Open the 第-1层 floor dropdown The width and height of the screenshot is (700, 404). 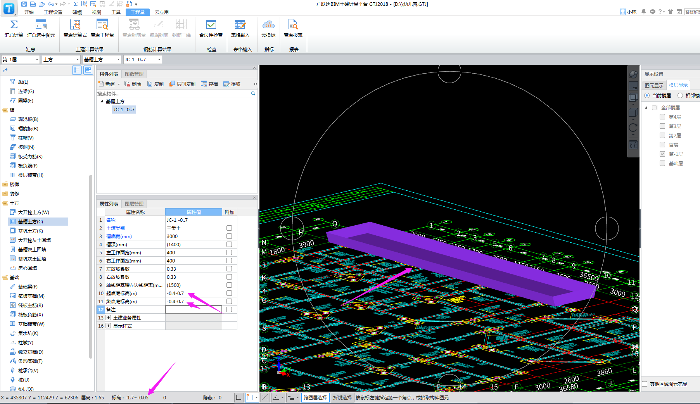[20, 59]
